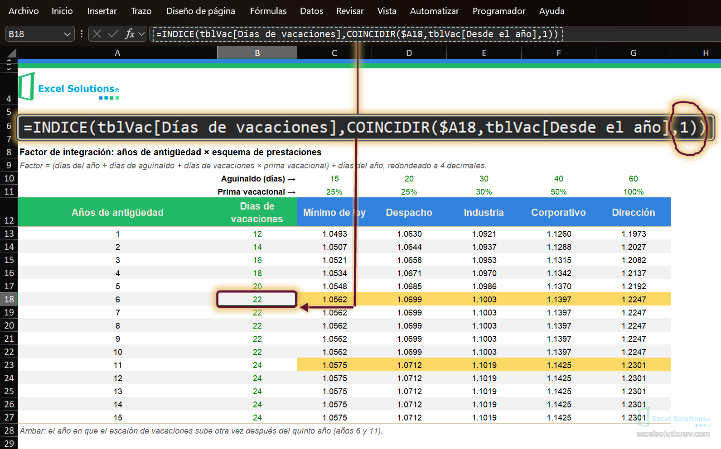Select all cells with corner triangle
The height and width of the screenshot is (449, 721).
[12, 53]
